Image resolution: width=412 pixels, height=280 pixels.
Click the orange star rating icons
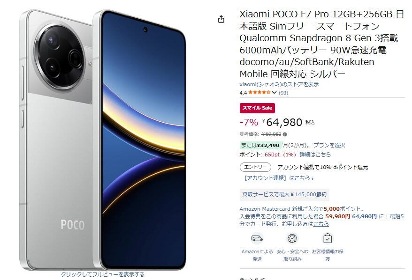(x=259, y=93)
